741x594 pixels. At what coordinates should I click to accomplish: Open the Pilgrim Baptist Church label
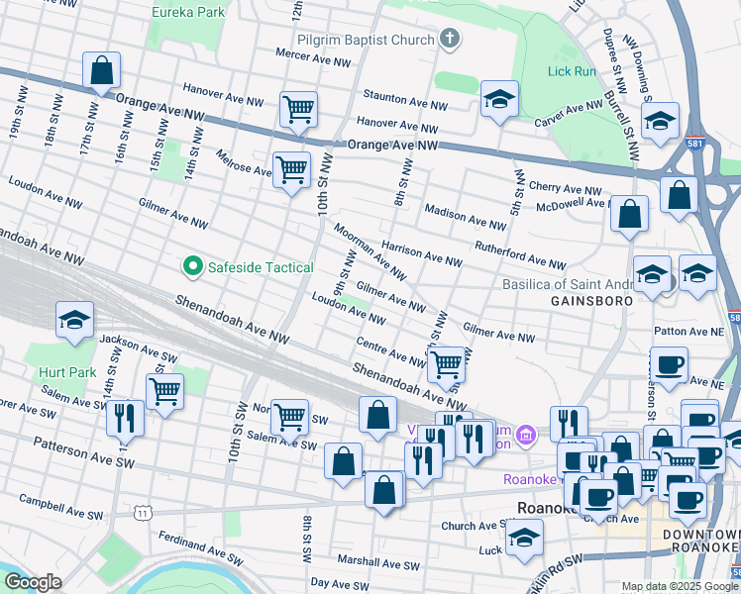tap(366, 41)
